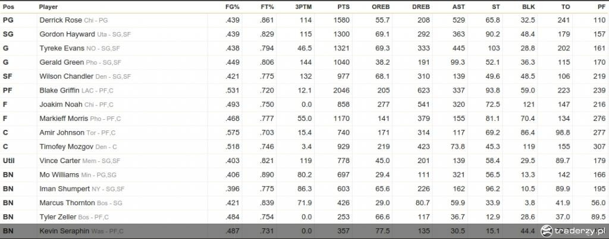
Task: Open Derrick Rose player link
Action: point(61,20)
